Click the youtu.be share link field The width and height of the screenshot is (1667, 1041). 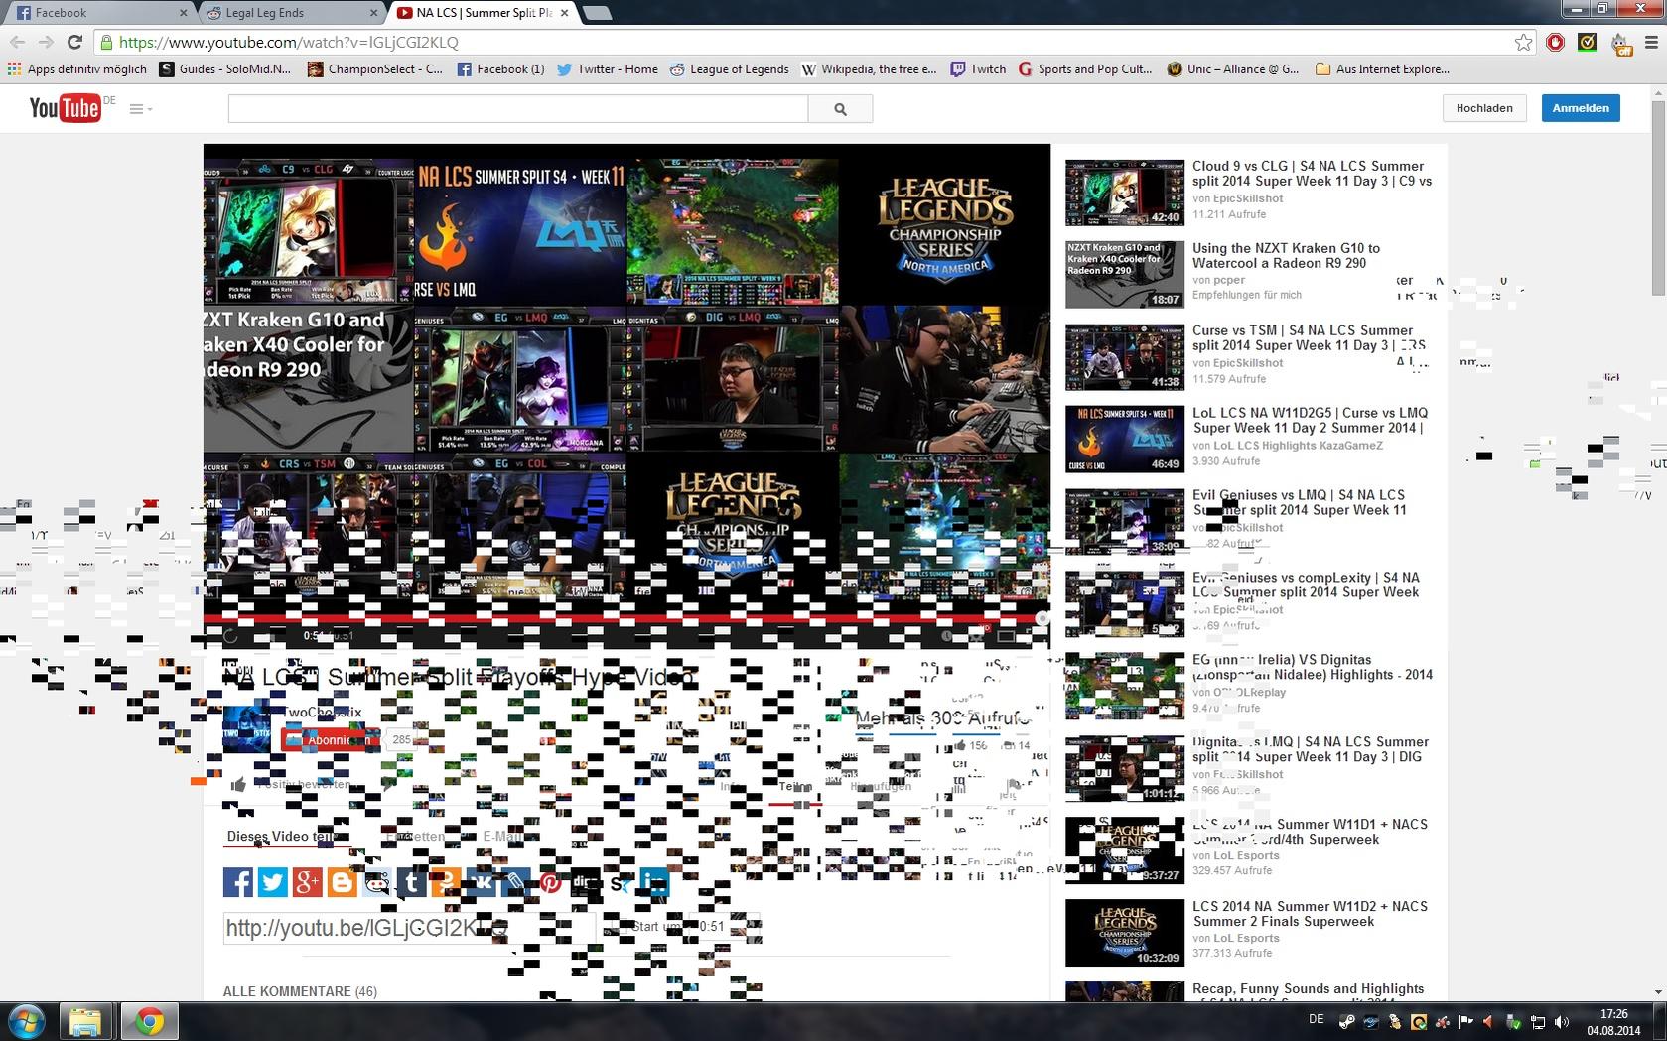coord(409,928)
